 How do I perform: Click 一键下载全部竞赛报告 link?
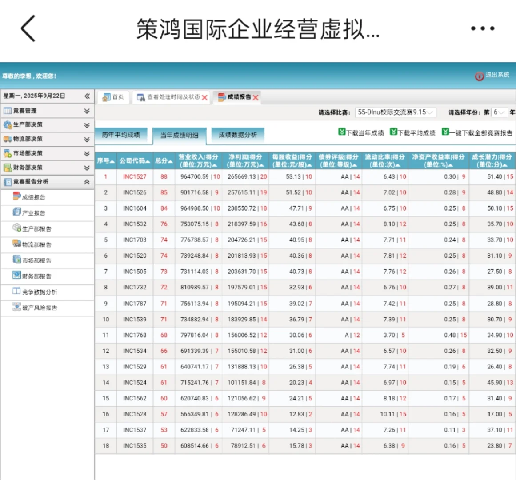481,133
